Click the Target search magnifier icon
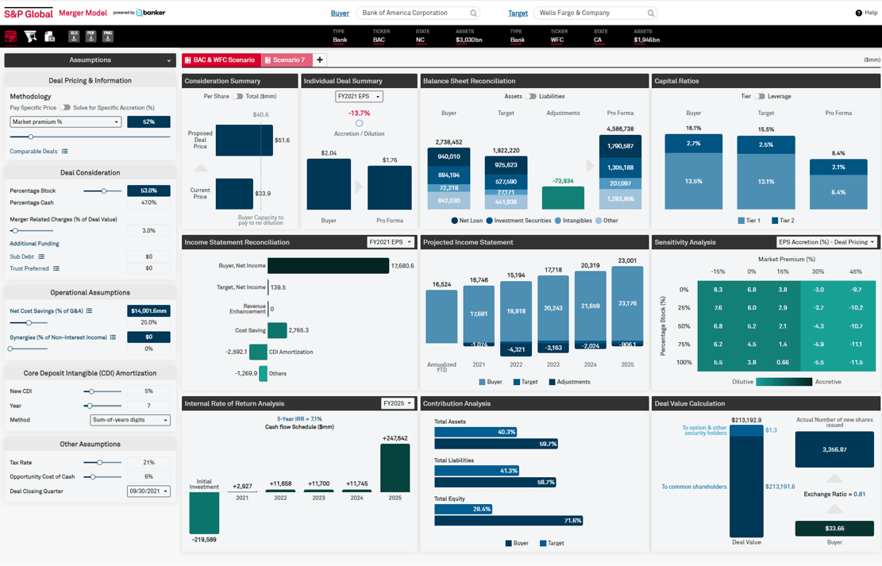 (651, 13)
